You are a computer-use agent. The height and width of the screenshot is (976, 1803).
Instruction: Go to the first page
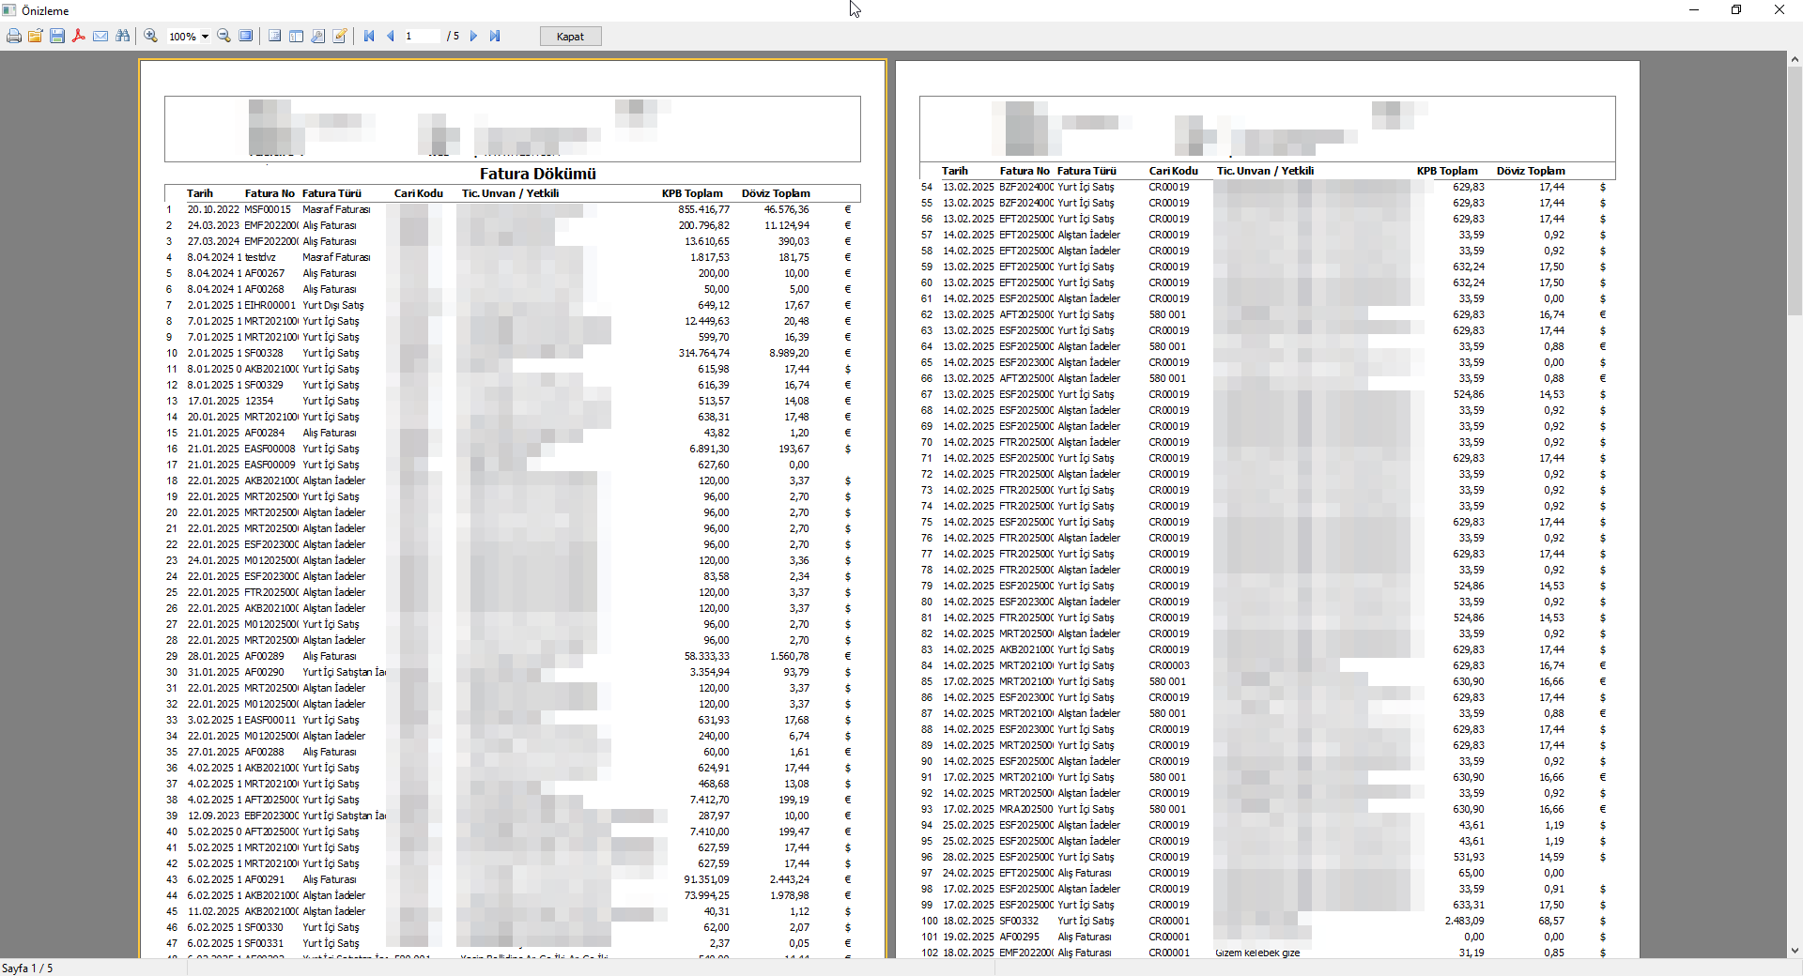(x=369, y=36)
